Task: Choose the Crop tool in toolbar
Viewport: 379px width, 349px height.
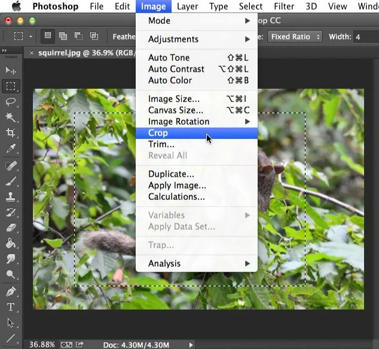Action: point(11,133)
